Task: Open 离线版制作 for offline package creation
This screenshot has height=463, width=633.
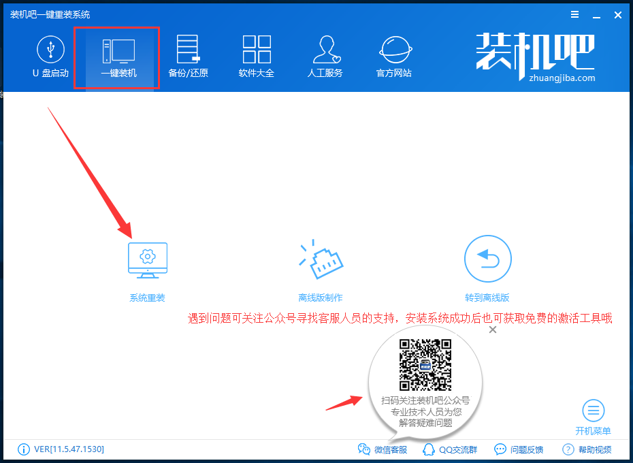Action: (321, 260)
